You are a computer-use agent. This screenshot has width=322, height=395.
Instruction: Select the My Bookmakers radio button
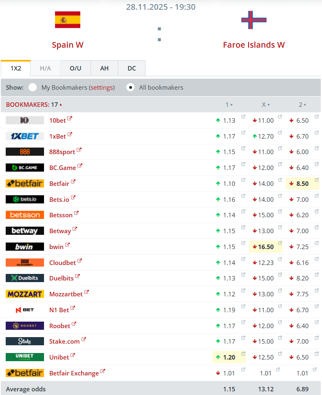[x=33, y=87]
